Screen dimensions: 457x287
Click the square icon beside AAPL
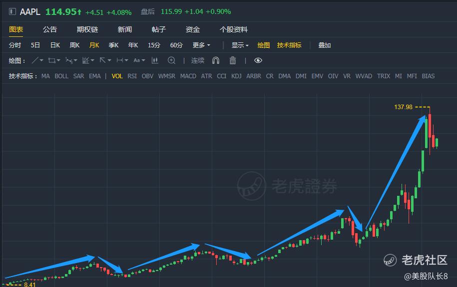pyautogui.click(x=12, y=11)
